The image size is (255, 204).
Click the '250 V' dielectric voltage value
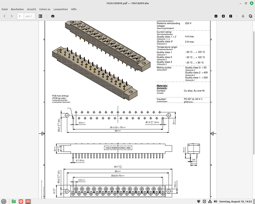(188, 23)
